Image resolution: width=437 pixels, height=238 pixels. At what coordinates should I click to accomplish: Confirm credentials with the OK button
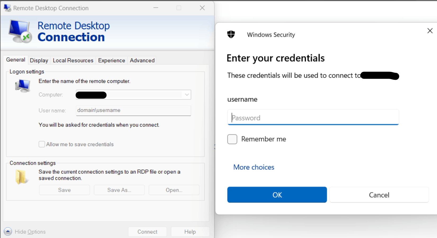pos(277,195)
